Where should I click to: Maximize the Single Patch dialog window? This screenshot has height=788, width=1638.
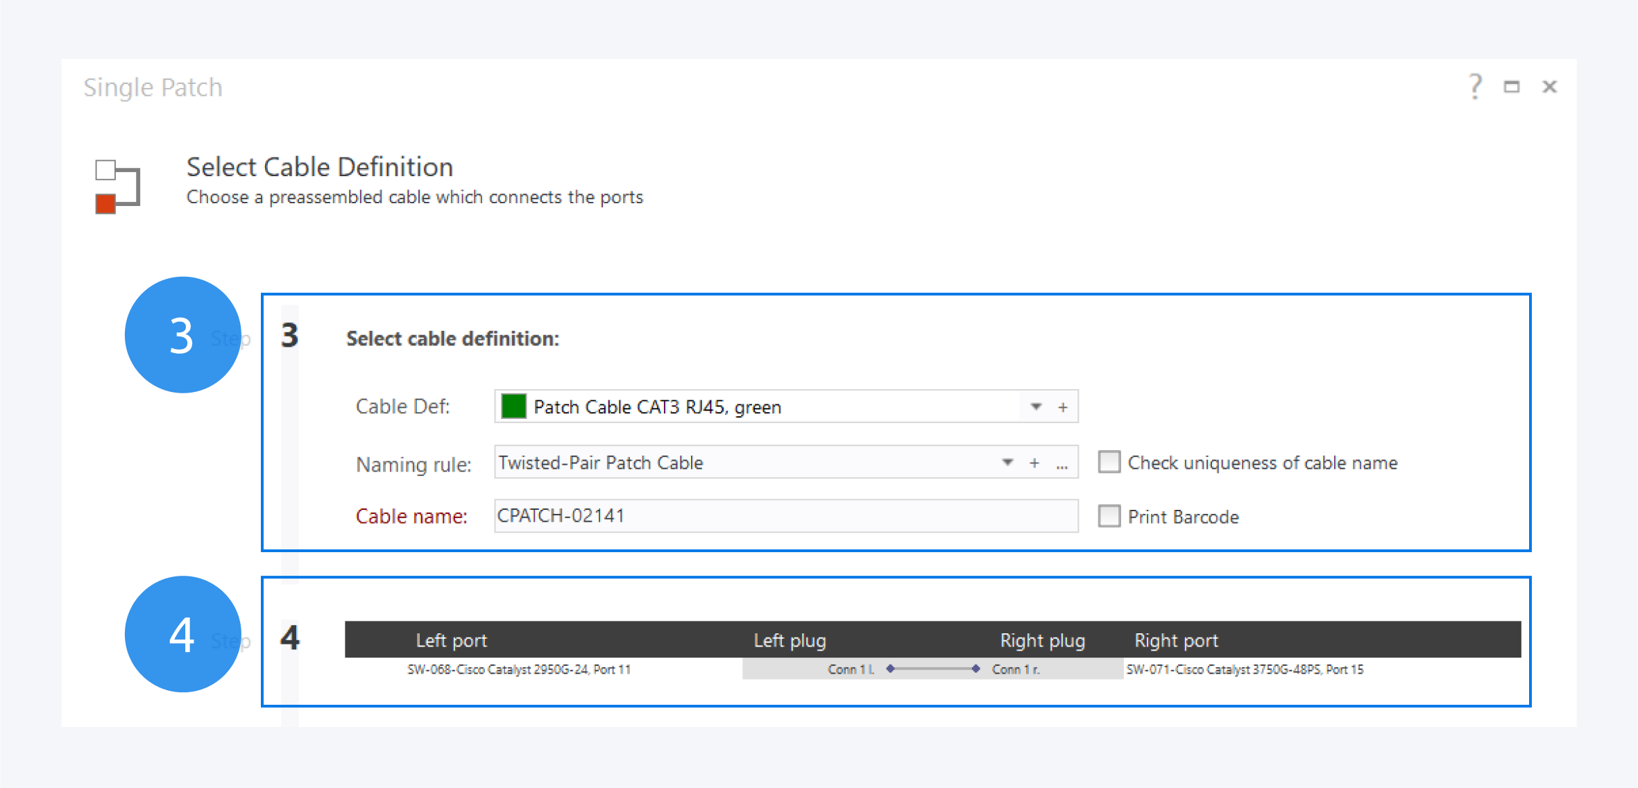tap(1512, 87)
